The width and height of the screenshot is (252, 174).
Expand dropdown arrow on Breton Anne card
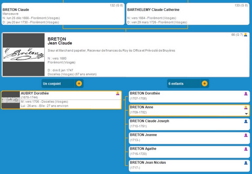(246, 114)
